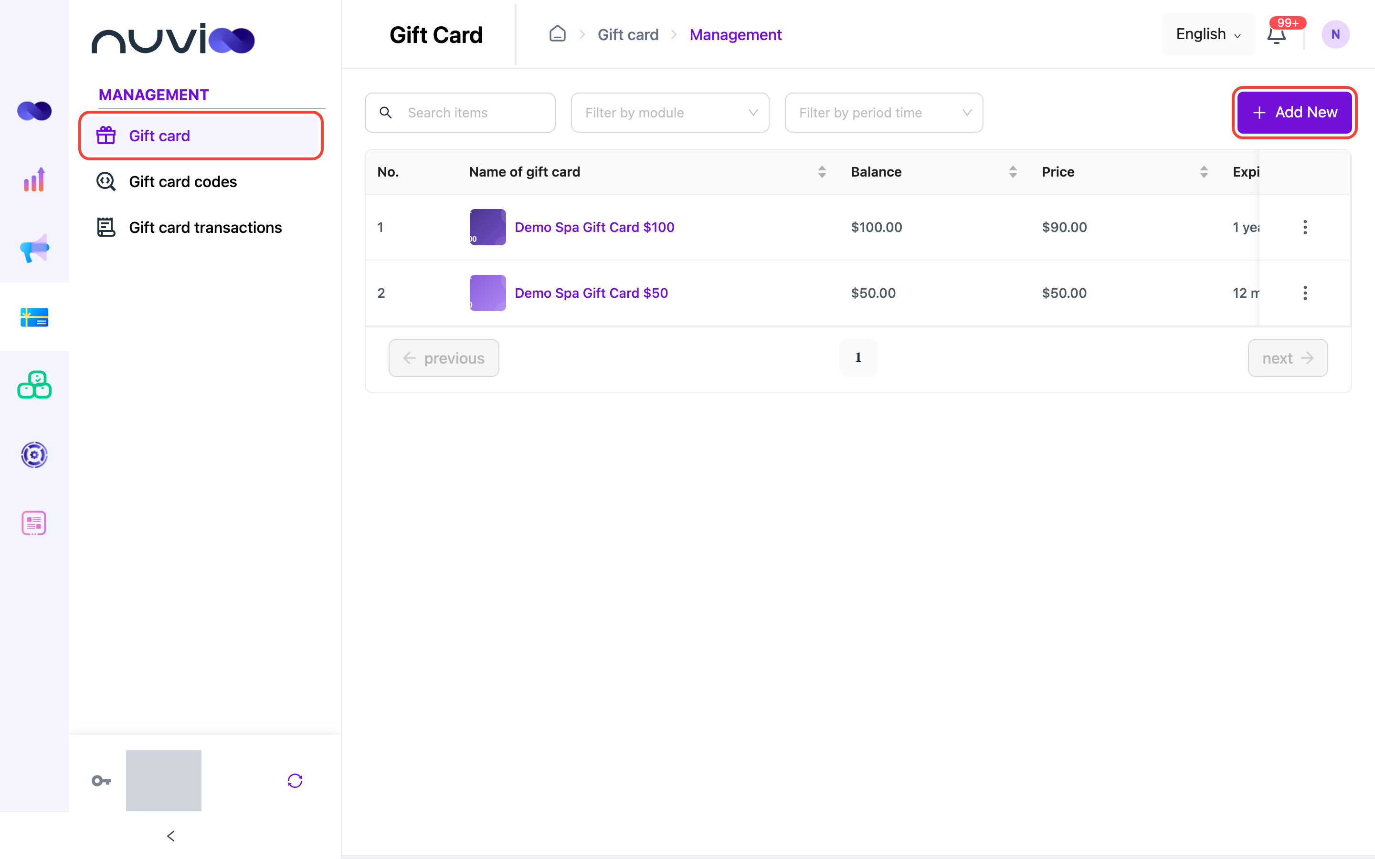Open the Demo Spa Gift Card $50 link

click(x=591, y=293)
